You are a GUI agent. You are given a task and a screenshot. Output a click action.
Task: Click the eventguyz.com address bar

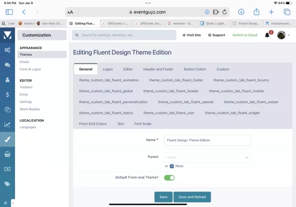(x=147, y=12)
